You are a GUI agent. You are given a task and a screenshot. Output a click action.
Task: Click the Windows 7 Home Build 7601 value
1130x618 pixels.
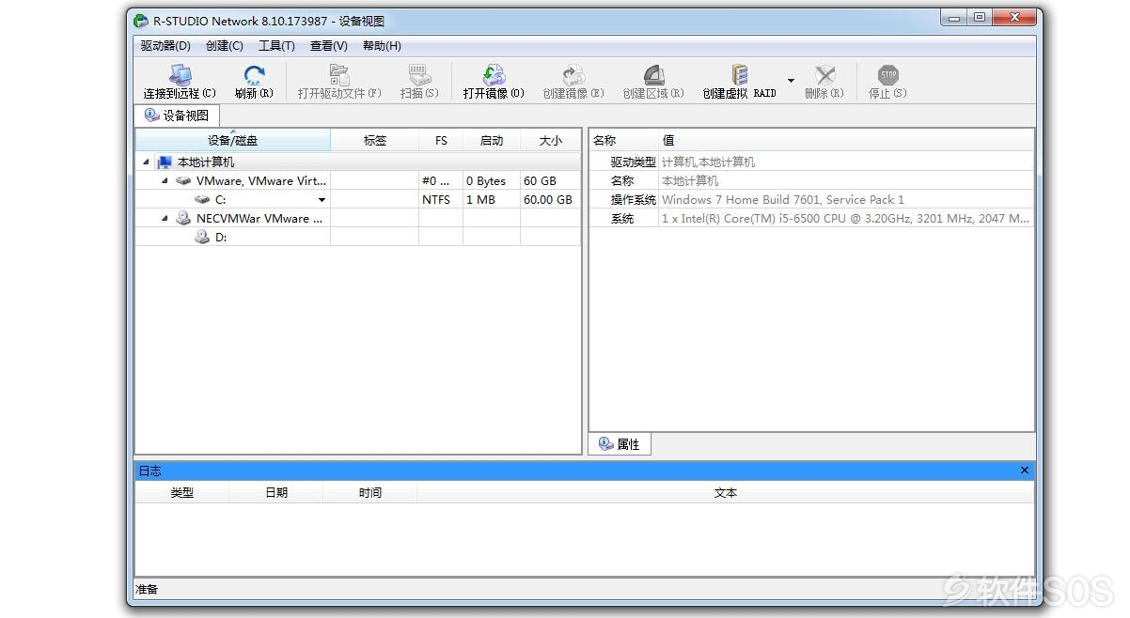pos(783,200)
